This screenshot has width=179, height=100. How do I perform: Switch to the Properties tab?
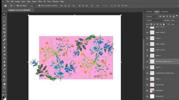pos(165,12)
